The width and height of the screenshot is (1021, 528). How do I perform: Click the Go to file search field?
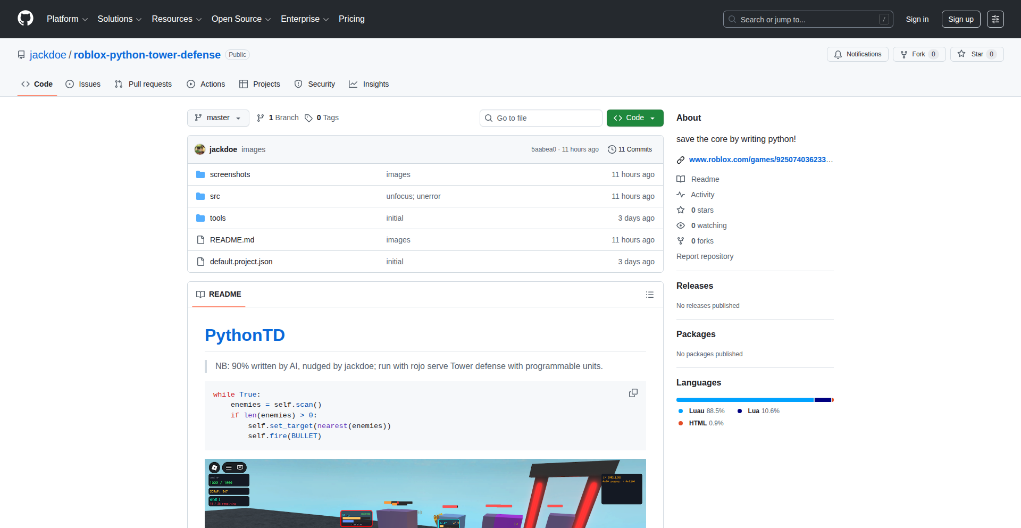(540, 118)
